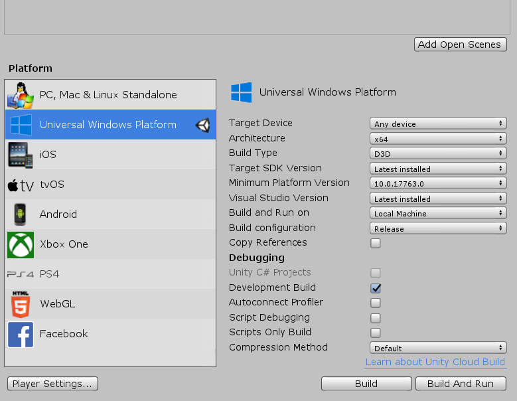Pick the PS4 platform icon
Viewport: 517px width, 401px height.
click(21, 274)
